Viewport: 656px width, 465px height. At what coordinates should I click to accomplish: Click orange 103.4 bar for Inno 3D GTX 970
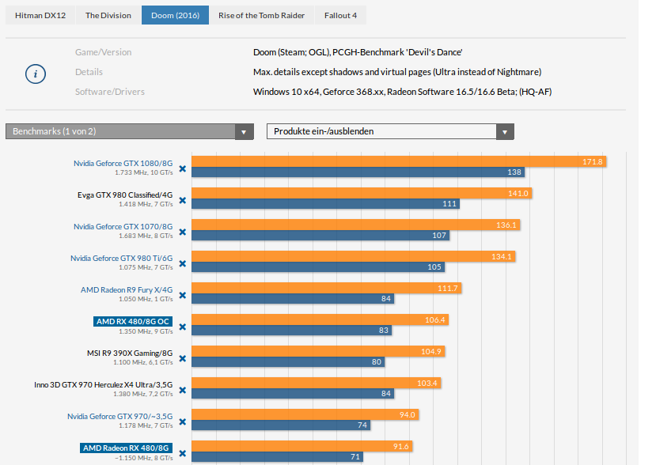tap(317, 383)
